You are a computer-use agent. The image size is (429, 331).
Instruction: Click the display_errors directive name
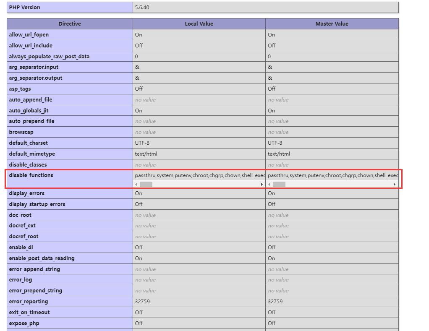(27, 193)
